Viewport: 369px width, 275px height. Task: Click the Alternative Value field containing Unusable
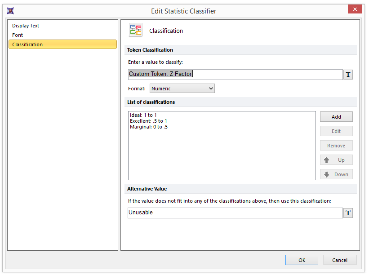pos(235,213)
